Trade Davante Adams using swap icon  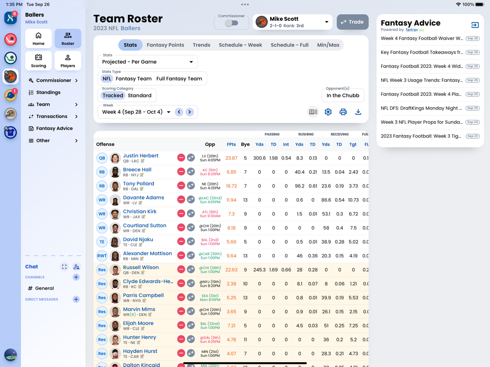coord(191,200)
